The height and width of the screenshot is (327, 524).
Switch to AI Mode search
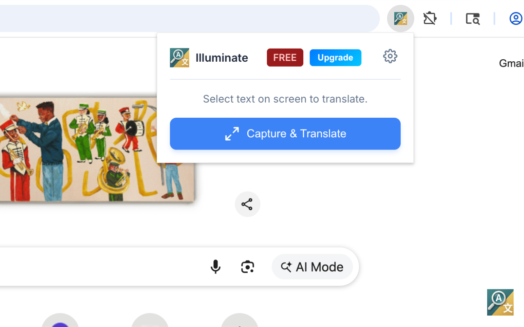(x=312, y=267)
